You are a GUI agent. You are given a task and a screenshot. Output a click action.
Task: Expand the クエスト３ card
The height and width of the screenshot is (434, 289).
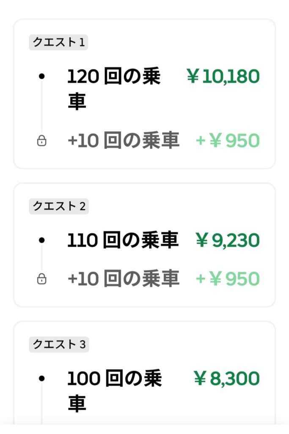[144, 377]
